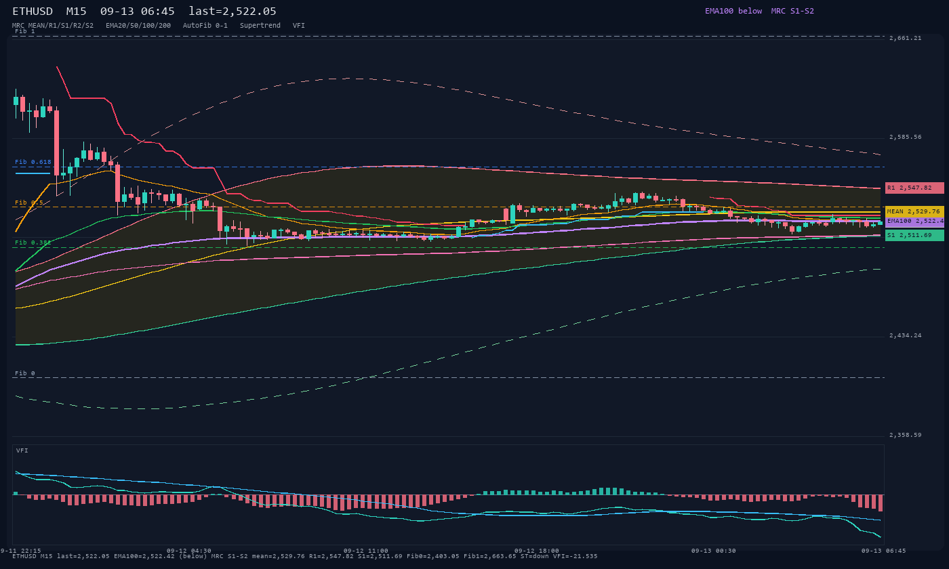
Task: Click the R1 2,547.82 price tag
Action: tap(914, 188)
